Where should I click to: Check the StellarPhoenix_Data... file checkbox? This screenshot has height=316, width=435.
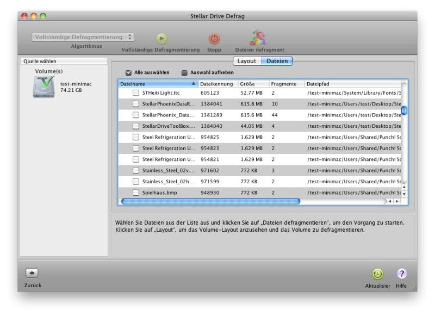[x=135, y=115]
